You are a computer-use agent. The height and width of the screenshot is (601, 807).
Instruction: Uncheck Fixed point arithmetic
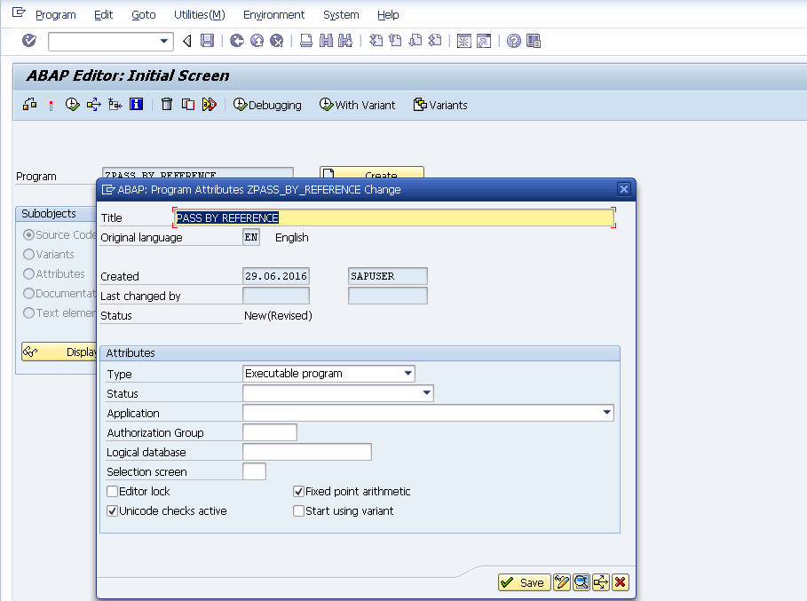(298, 491)
